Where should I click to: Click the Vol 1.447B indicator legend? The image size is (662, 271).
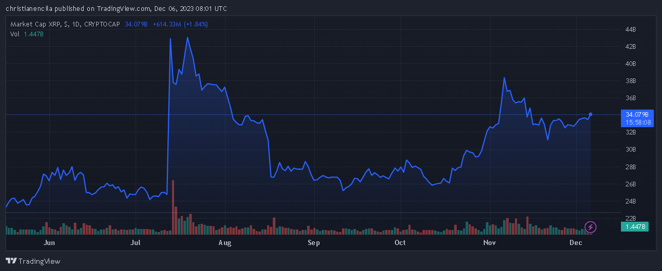27,34
